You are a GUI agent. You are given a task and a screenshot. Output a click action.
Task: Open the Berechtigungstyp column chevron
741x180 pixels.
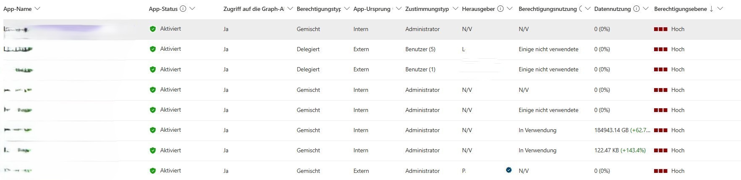click(x=347, y=9)
